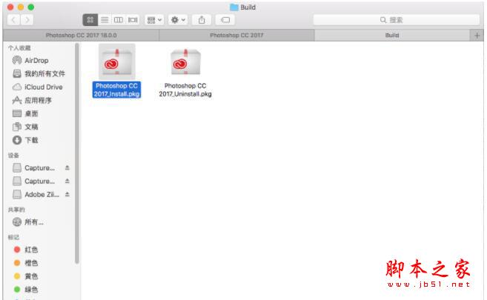Switch to column view mode
This screenshot has width=487, height=300.
click(119, 20)
